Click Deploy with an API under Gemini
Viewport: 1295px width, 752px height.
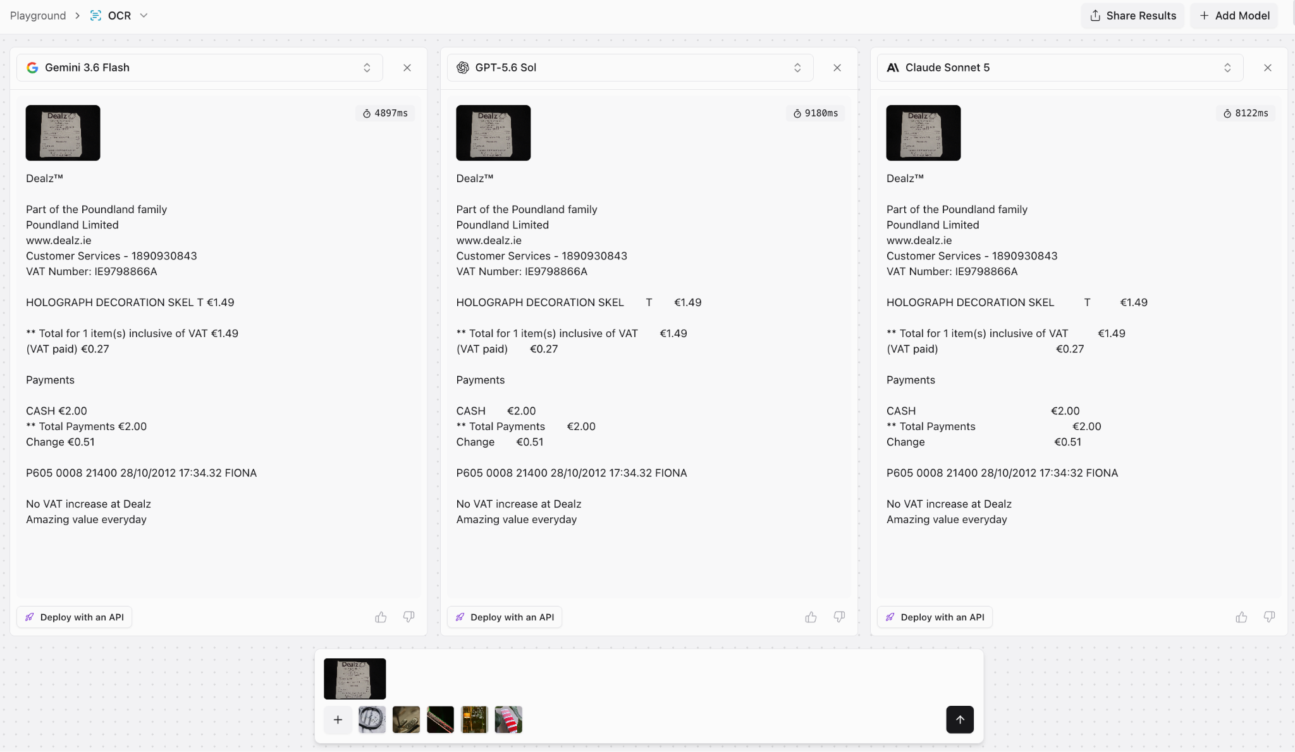[75, 617]
